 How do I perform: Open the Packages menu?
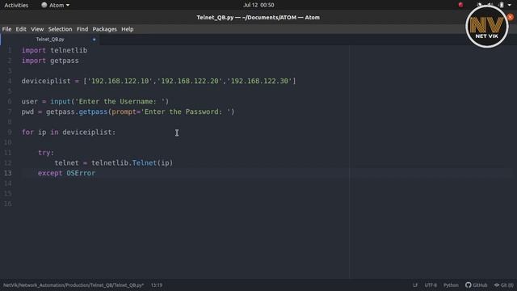pyautogui.click(x=104, y=29)
